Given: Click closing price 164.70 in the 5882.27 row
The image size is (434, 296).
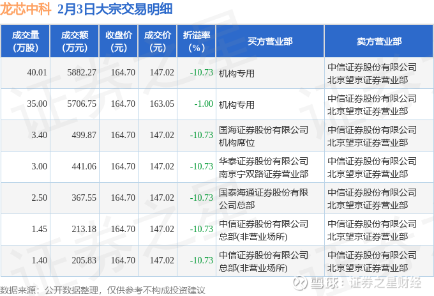Looking at the screenshot, I should tap(123, 73).
